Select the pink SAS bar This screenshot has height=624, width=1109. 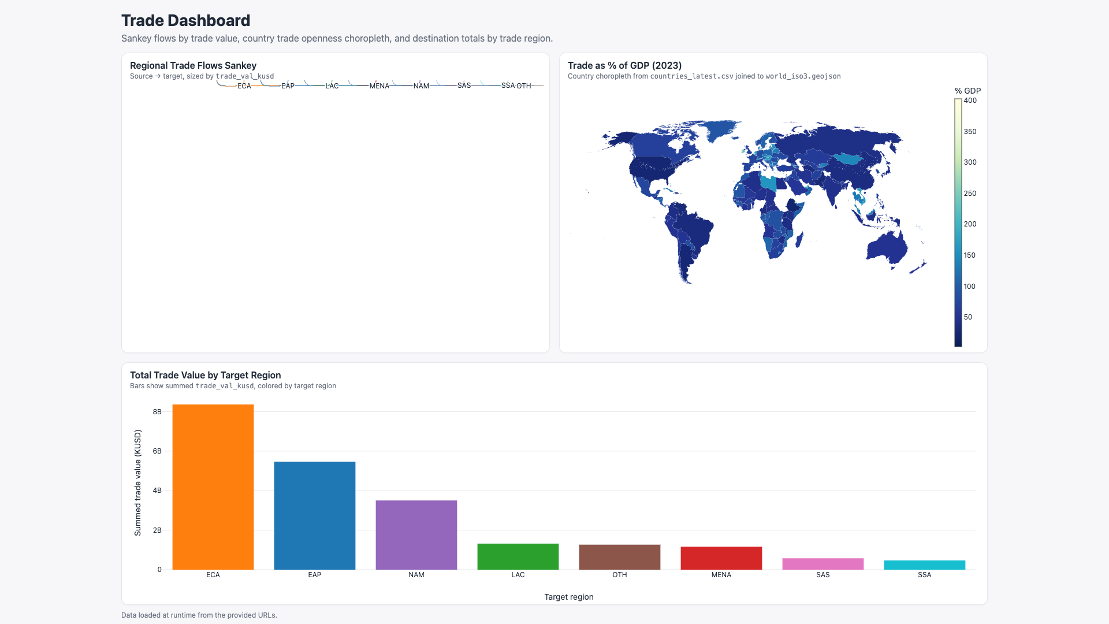point(823,564)
